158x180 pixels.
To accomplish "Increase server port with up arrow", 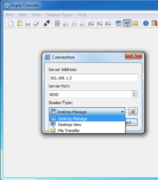I will click(x=134, y=93).
